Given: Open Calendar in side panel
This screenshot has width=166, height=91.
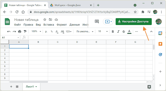Looking at the screenshot, I should 160,33.
